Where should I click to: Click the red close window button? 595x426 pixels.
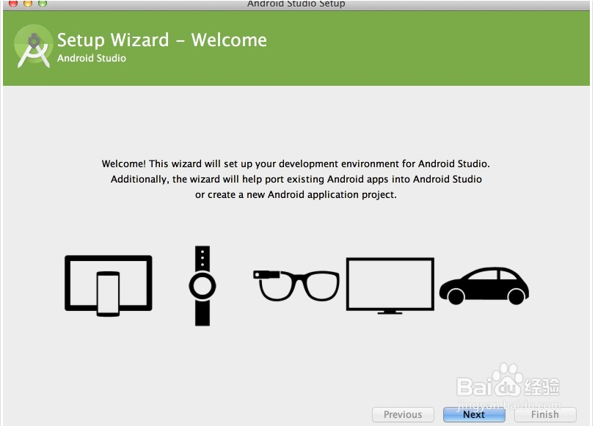[x=13, y=4]
